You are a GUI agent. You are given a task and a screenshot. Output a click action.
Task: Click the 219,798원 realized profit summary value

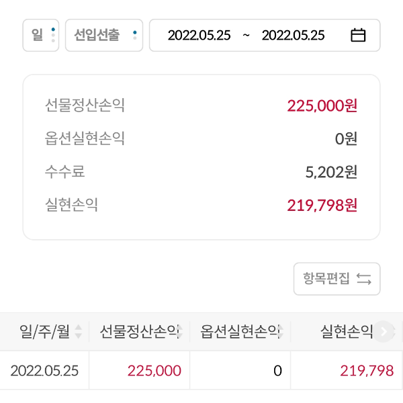[x=322, y=205]
